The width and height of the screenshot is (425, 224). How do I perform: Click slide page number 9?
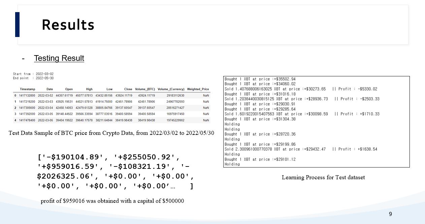(x=390, y=214)
